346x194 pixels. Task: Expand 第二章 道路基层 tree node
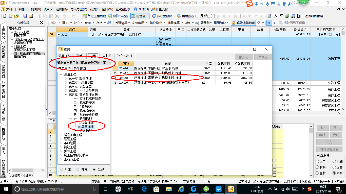[x=66, y=83]
